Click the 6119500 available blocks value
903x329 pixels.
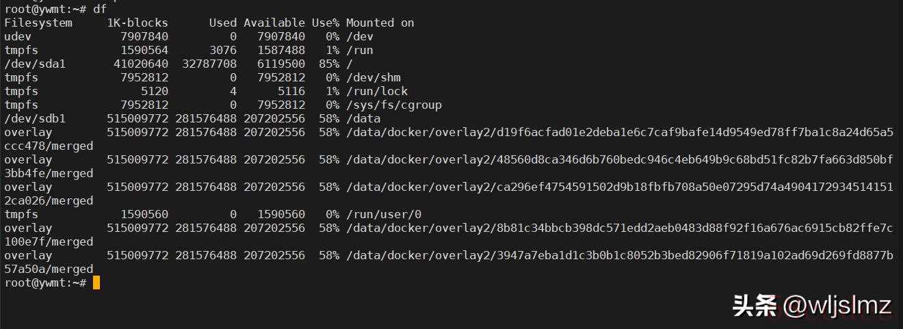point(281,64)
